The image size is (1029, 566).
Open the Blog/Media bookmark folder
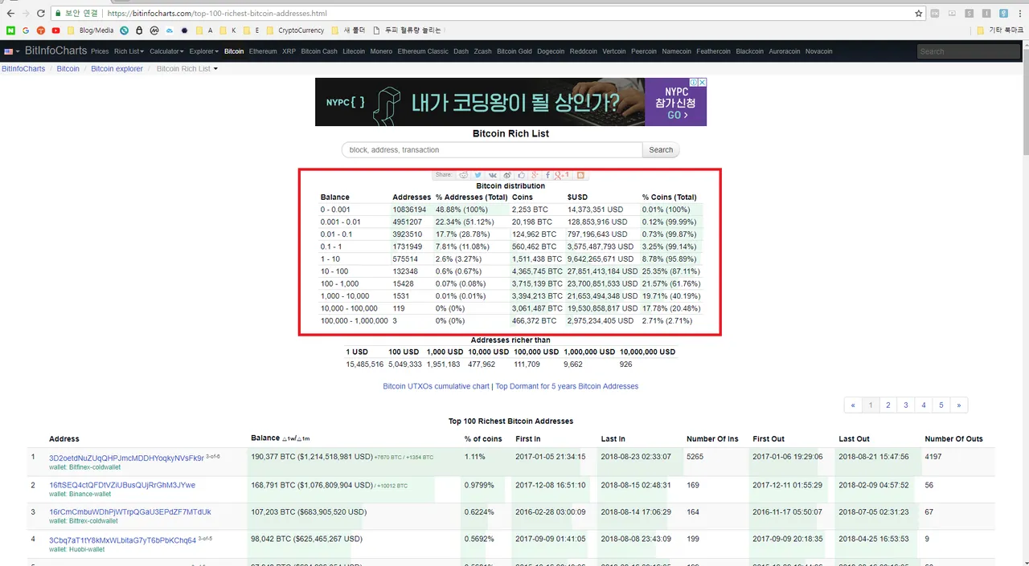tap(90, 31)
